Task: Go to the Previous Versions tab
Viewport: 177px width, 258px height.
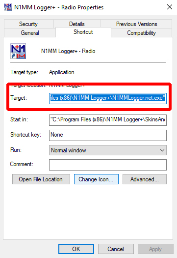Action: (x=136, y=24)
